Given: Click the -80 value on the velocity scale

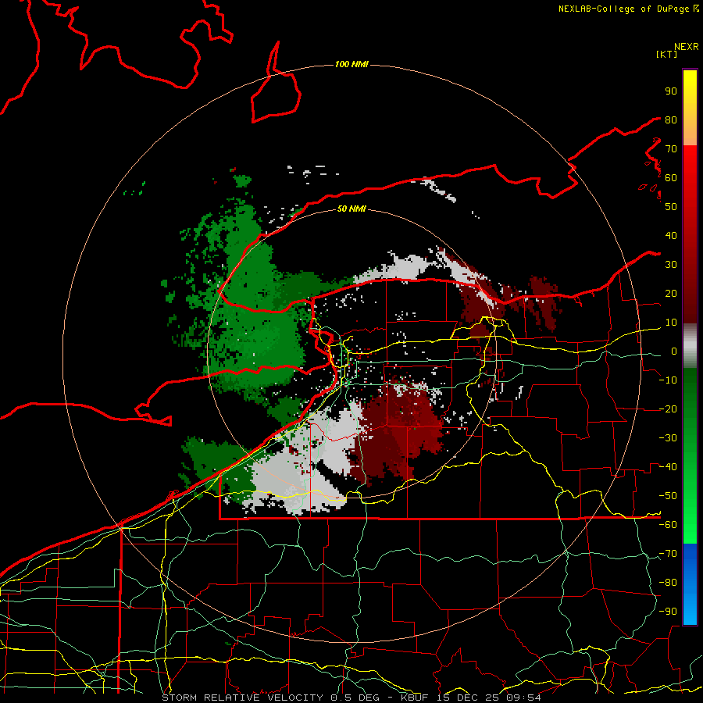Looking at the screenshot, I should point(668,583).
